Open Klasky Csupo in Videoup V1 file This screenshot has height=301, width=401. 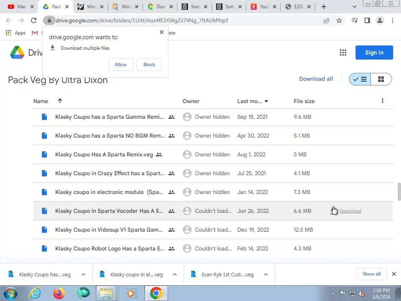pos(109,230)
